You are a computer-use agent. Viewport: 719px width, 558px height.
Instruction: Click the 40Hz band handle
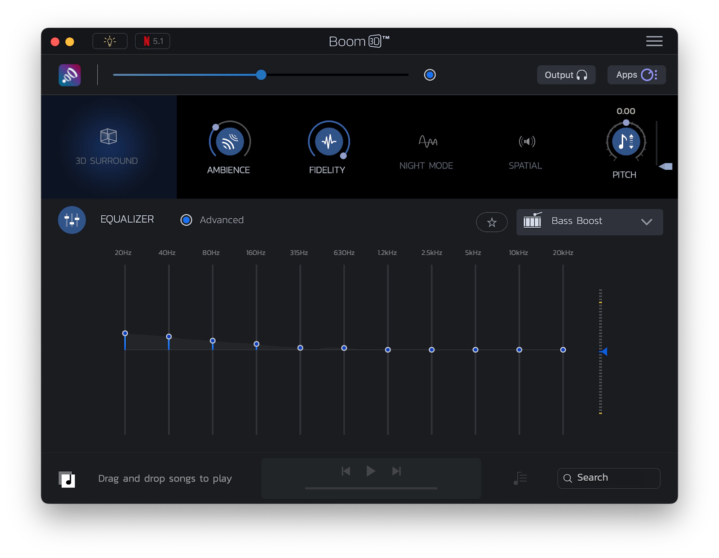point(169,337)
